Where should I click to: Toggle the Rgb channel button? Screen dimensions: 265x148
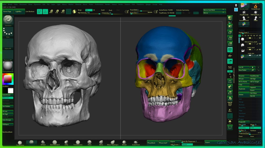tap(89, 10)
